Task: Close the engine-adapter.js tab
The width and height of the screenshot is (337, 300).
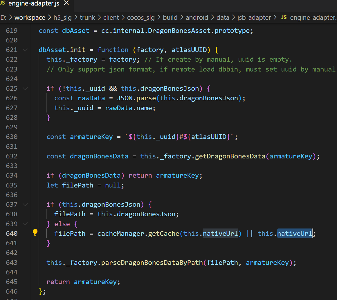Action: pyautogui.click(x=66, y=3)
